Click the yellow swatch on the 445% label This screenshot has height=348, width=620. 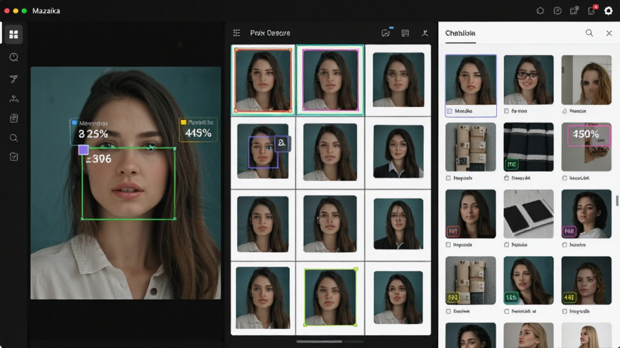183,122
